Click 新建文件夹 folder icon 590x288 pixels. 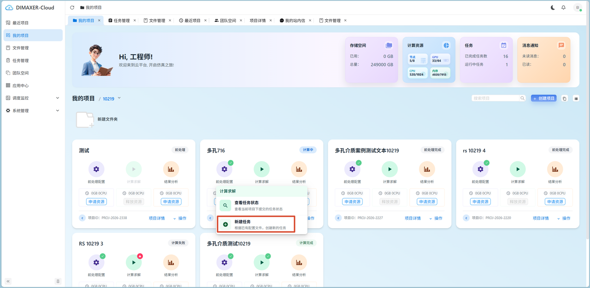pyautogui.click(x=85, y=120)
